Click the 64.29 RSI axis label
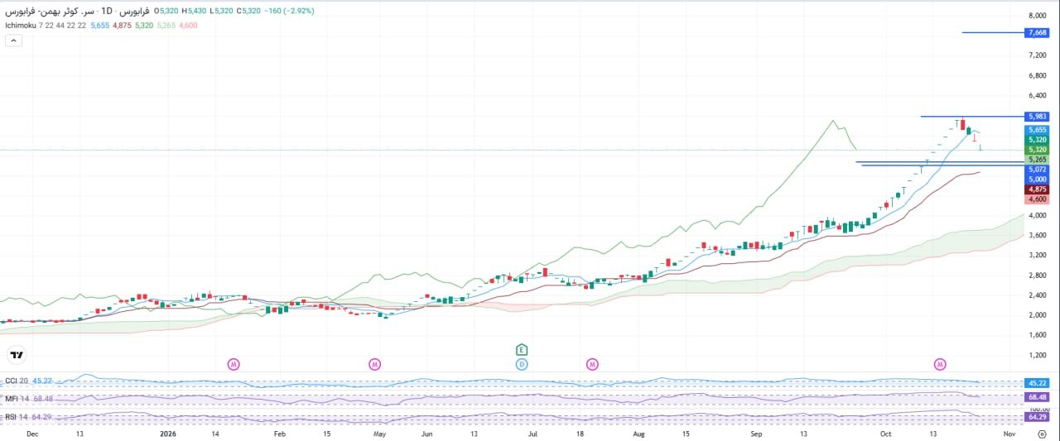Screen dimensions: 1060x441 (1038, 417)
